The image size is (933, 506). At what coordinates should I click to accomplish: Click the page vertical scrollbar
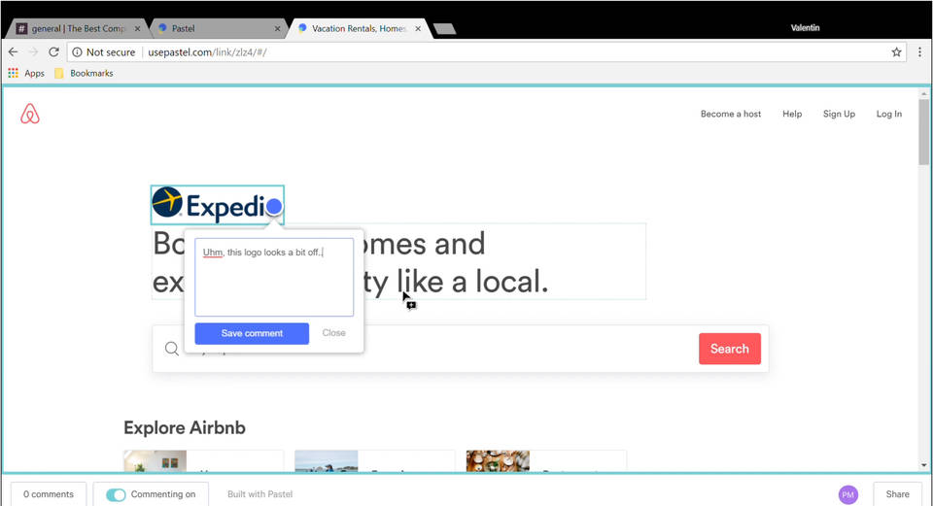(x=923, y=131)
